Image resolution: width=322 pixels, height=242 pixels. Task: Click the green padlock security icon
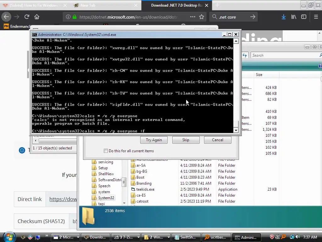coord(75,17)
